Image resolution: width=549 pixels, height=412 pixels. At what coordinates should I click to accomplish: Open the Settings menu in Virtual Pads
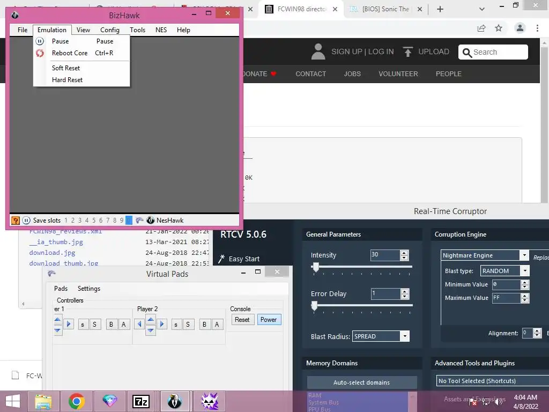pyautogui.click(x=89, y=288)
